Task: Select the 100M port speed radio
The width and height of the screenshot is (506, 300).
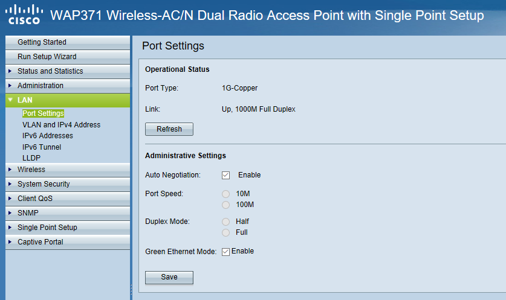Action: pos(225,205)
